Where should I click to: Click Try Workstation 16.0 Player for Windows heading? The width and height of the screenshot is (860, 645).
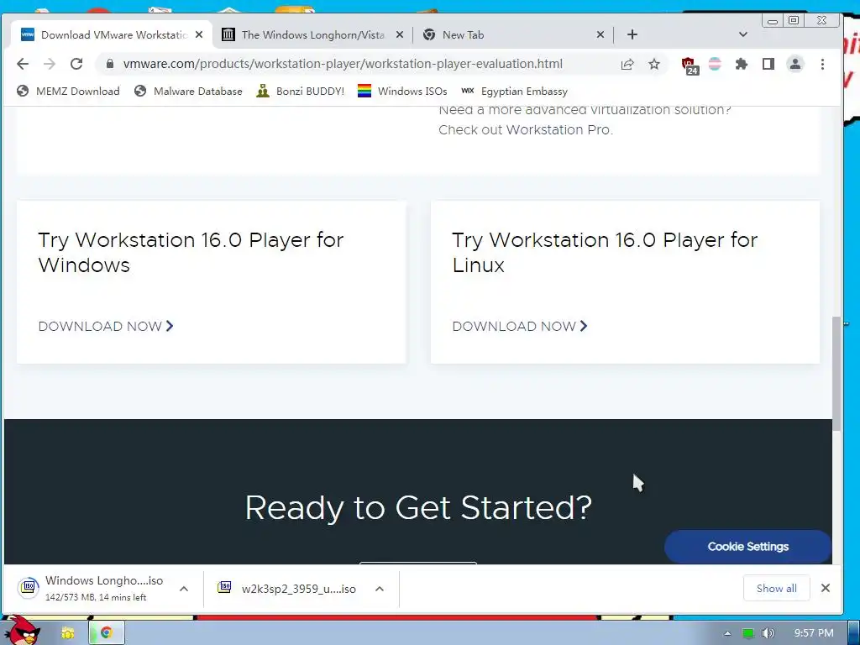191,252
